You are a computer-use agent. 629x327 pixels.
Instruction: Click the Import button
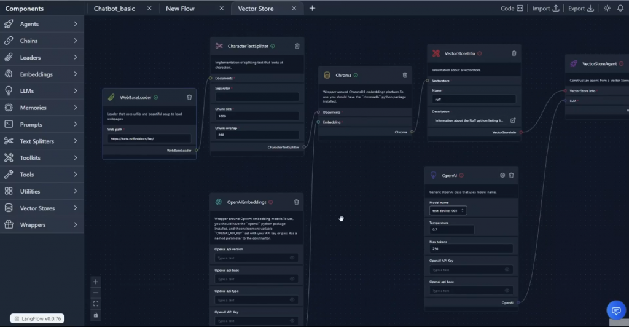click(x=545, y=9)
